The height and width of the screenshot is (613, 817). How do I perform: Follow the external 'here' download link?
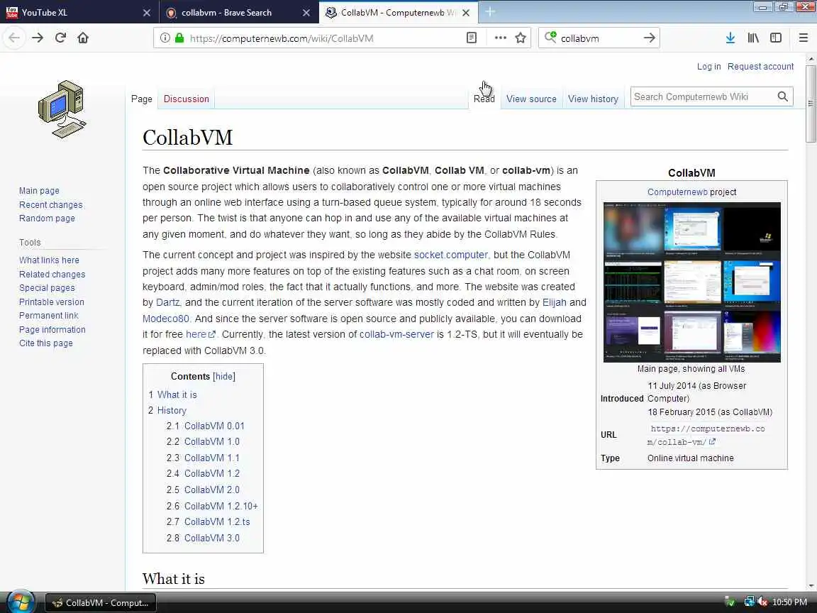pos(200,334)
